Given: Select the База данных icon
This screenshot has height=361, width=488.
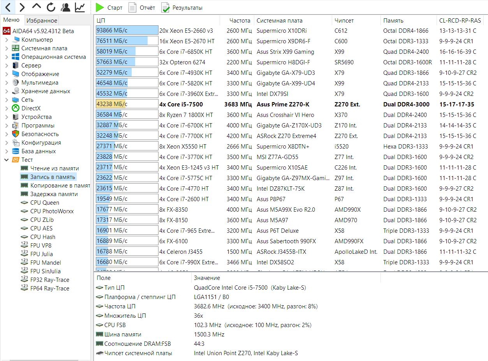Looking at the screenshot, I should point(16,151).
